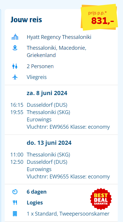Image resolution: width=123 pixels, height=222 pixels.
Task: Click the 2 Personen text
Action: coord(40,66)
